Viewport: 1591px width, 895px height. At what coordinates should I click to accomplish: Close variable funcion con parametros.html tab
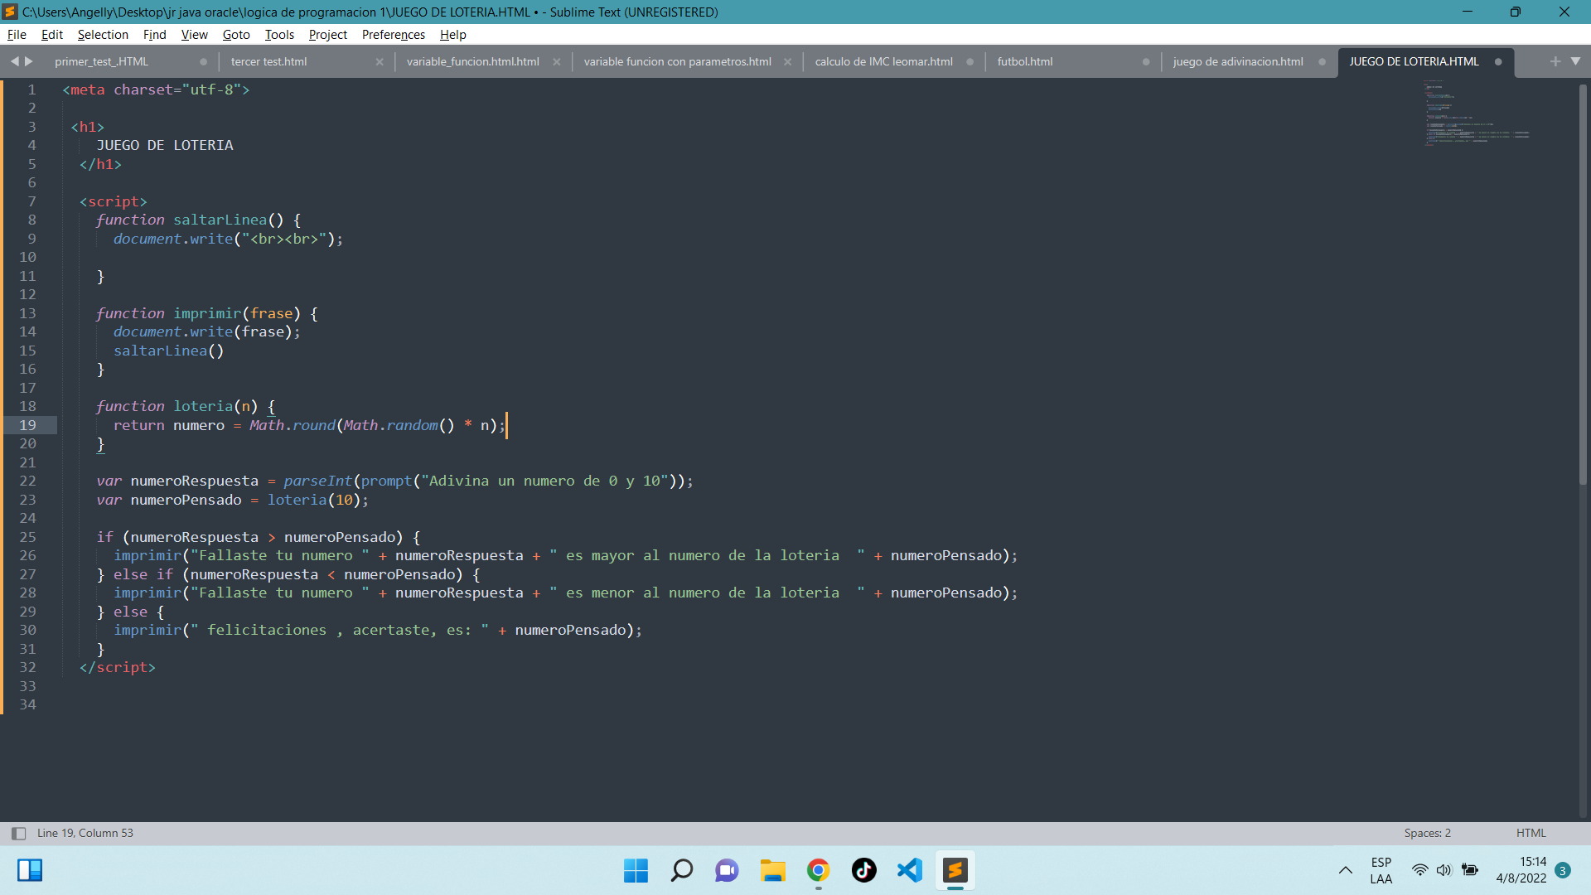coord(787,61)
